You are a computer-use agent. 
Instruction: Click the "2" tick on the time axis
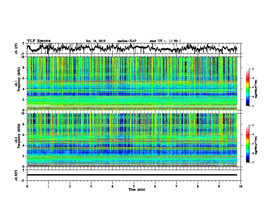(70, 186)
